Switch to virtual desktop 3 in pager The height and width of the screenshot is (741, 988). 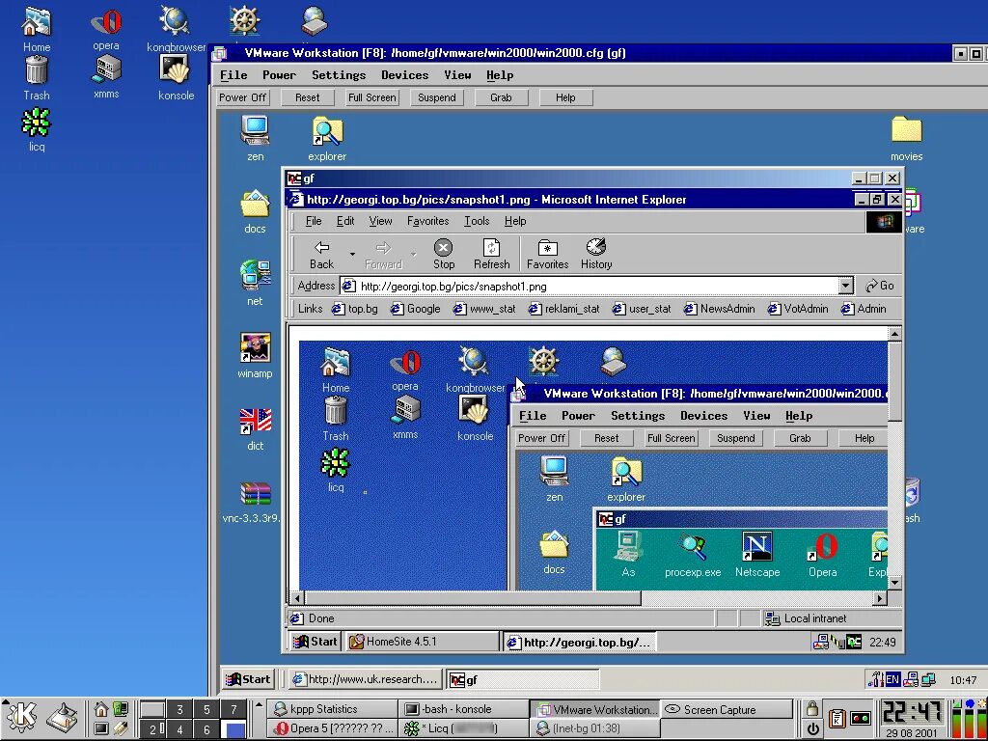(x=179, y=709)
